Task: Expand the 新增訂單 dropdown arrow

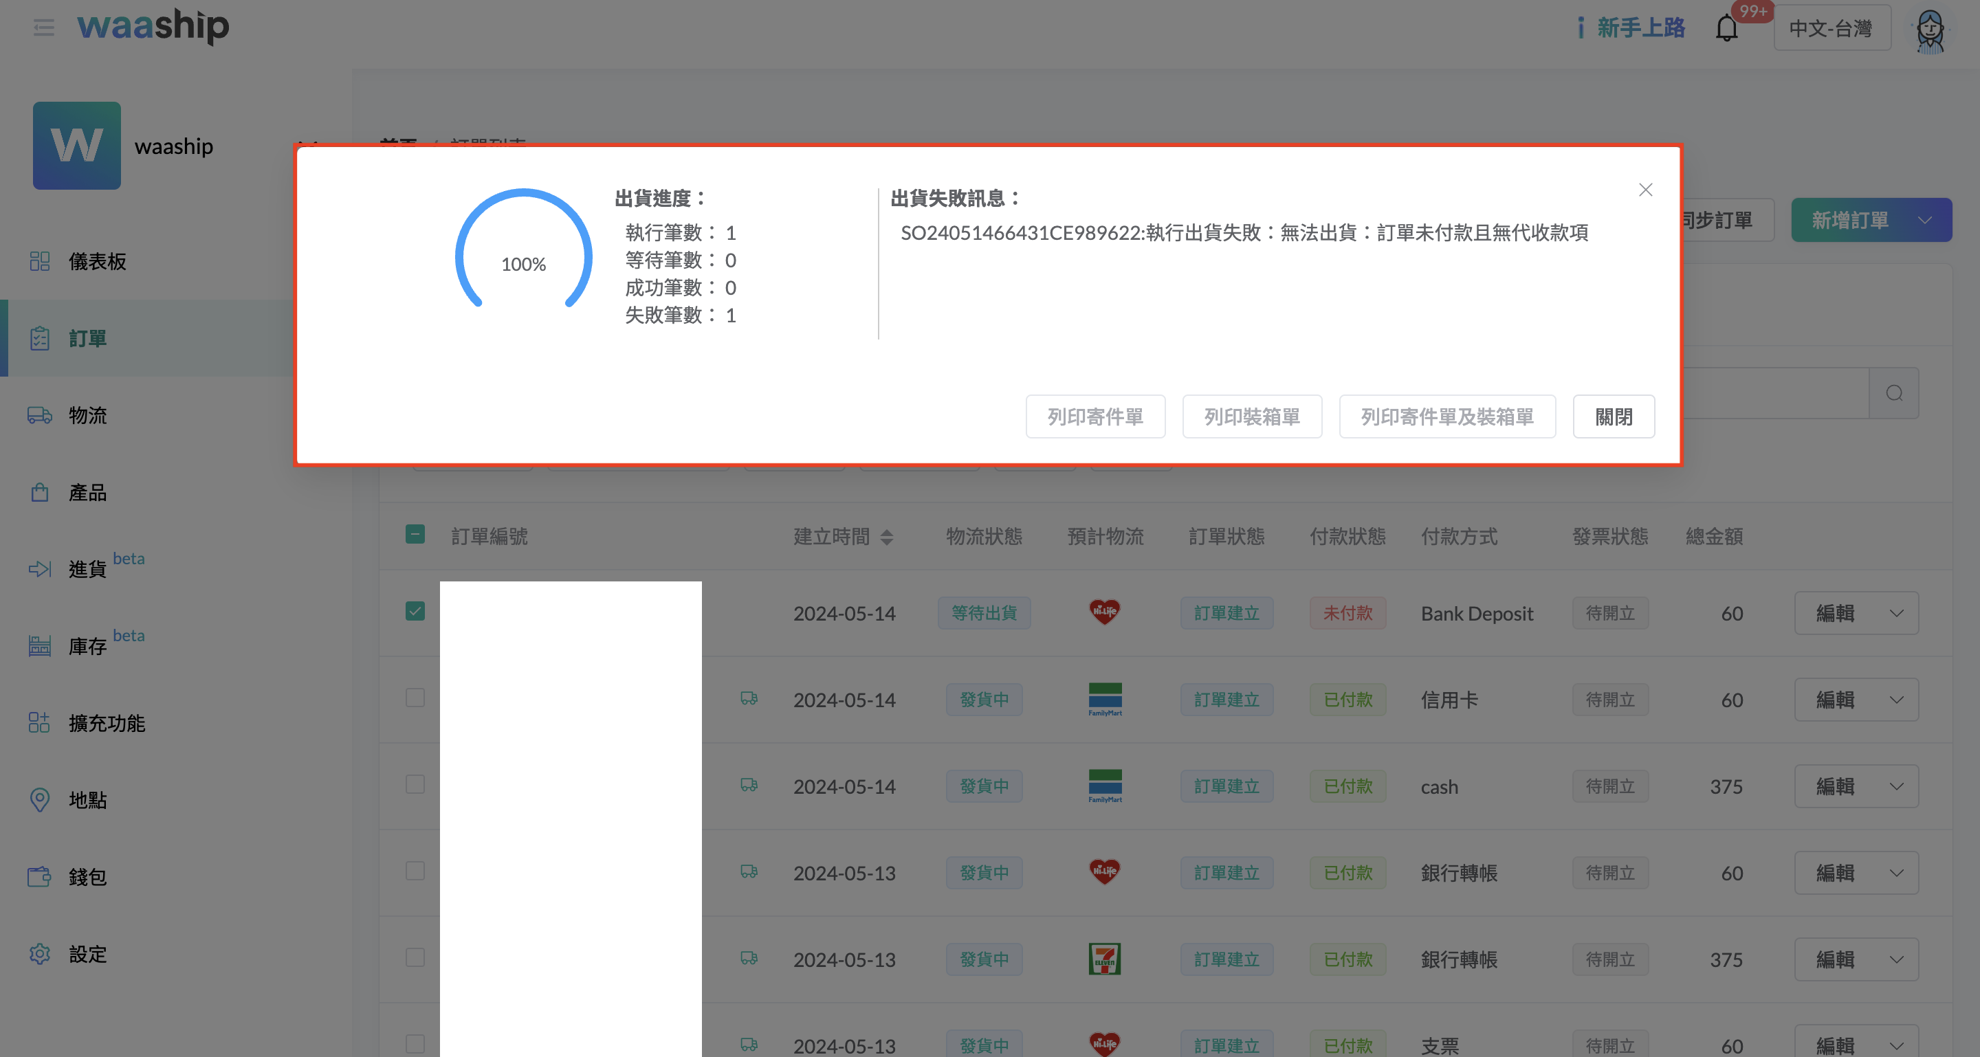Action: [1925, 221]
